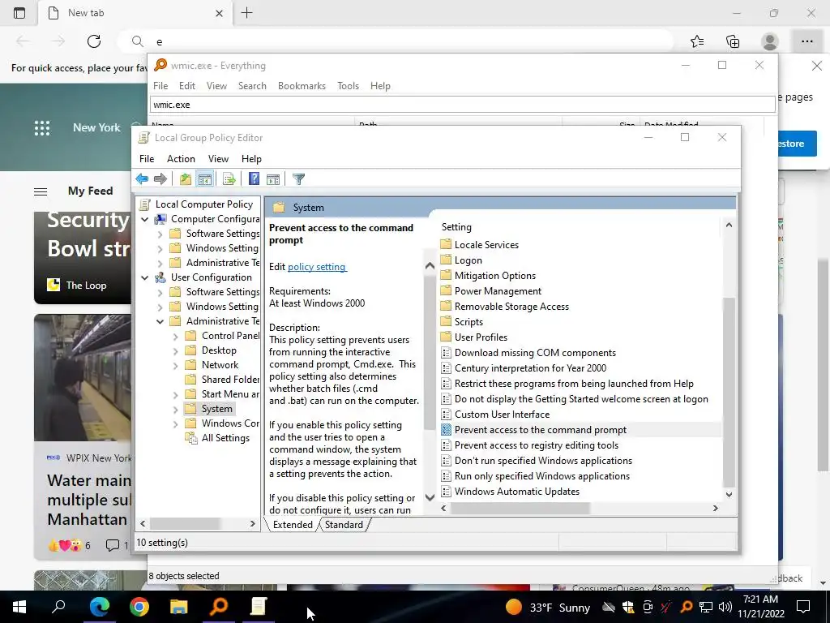Click New York location on the feed header

coord(96,127)
